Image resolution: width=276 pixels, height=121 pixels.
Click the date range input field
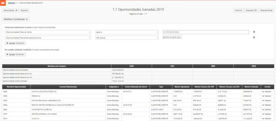[172, 37]
